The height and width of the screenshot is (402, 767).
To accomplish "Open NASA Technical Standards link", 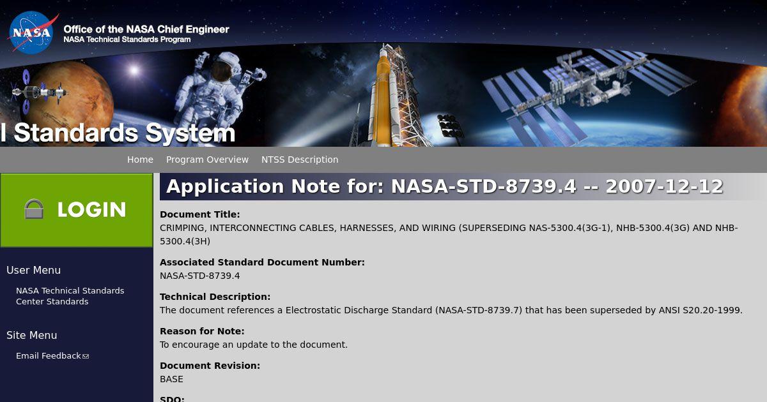I will click(70, 290).
